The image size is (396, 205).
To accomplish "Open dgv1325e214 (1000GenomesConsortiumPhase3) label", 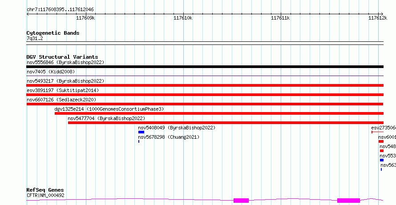I will coord(109,109).
